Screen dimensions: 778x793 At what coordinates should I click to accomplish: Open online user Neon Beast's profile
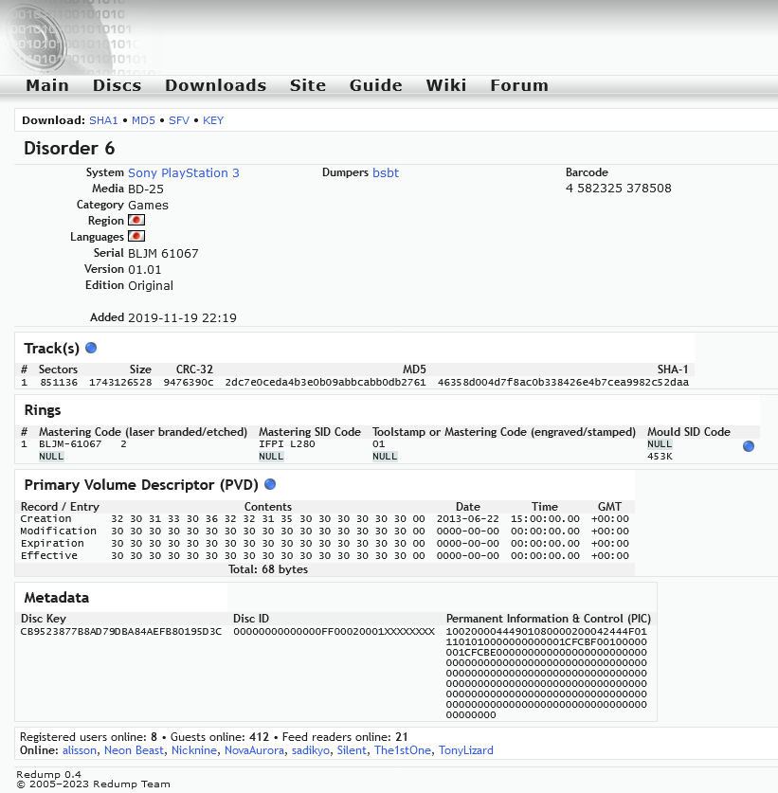click(134, 750)
